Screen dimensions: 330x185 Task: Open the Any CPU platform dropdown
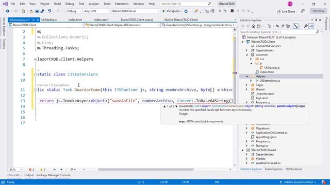tap(96, 11)
